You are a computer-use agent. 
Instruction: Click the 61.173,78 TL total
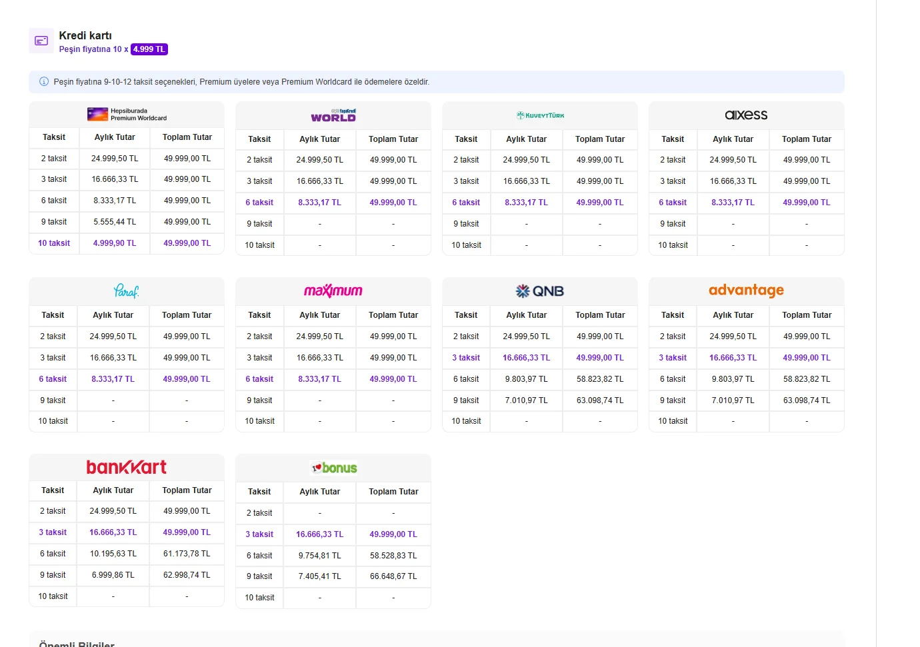click(187, 554)
